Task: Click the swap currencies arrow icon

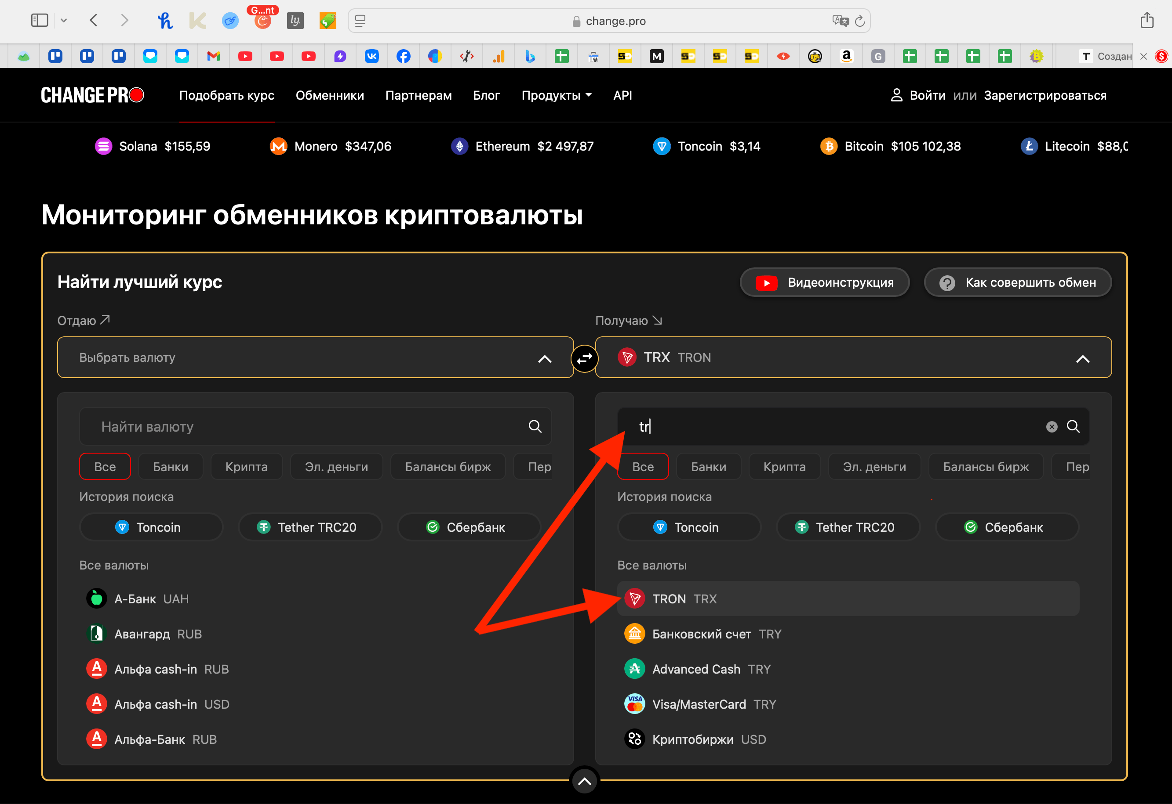Action: pos(585,358)
